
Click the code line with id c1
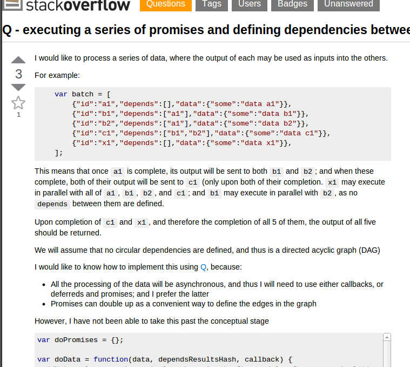tap(201, 133)
